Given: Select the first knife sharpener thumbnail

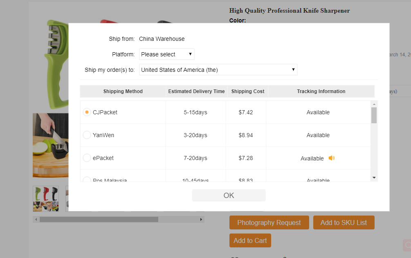Looking at the screenshot, I should tap(46, 199).
